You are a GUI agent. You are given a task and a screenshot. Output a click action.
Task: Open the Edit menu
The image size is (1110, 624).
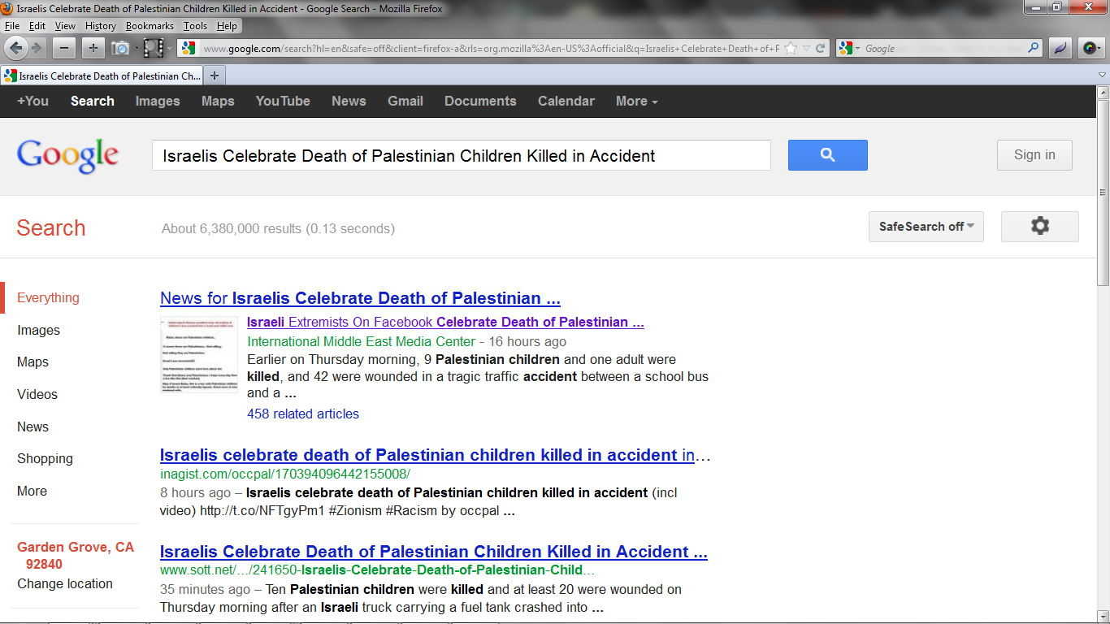pyautogui.click(x=37, y=26)
